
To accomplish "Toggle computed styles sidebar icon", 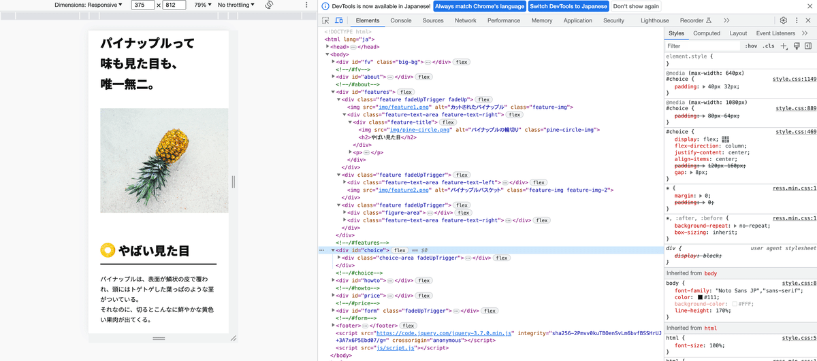I will [808, 46].
